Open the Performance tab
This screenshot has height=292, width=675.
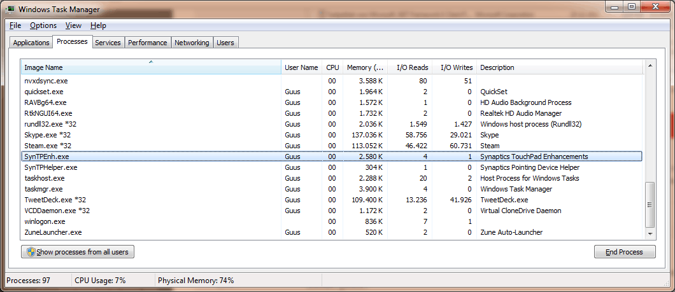click(148, 43)
